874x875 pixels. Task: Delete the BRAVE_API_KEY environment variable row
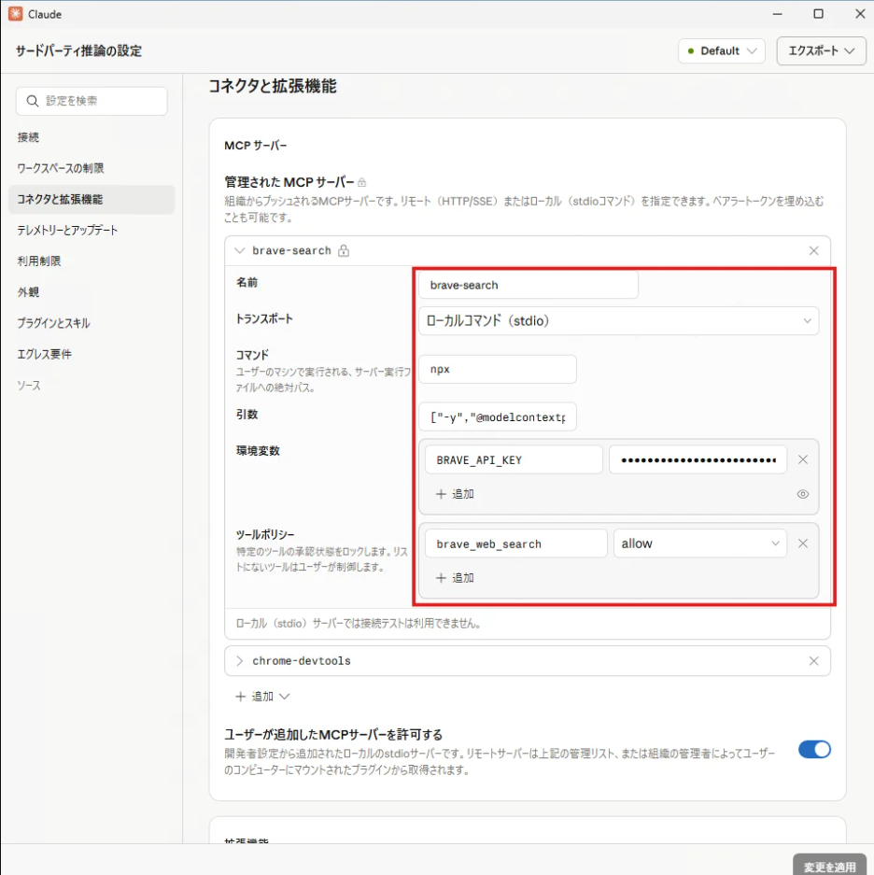[802, 459]
